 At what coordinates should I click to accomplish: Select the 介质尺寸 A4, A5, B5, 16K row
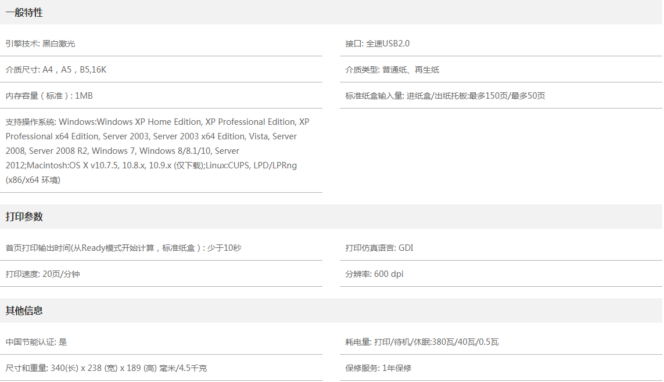point(56,70)
